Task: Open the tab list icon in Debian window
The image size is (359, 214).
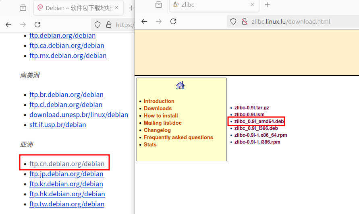Action: [x=23, y=8]
